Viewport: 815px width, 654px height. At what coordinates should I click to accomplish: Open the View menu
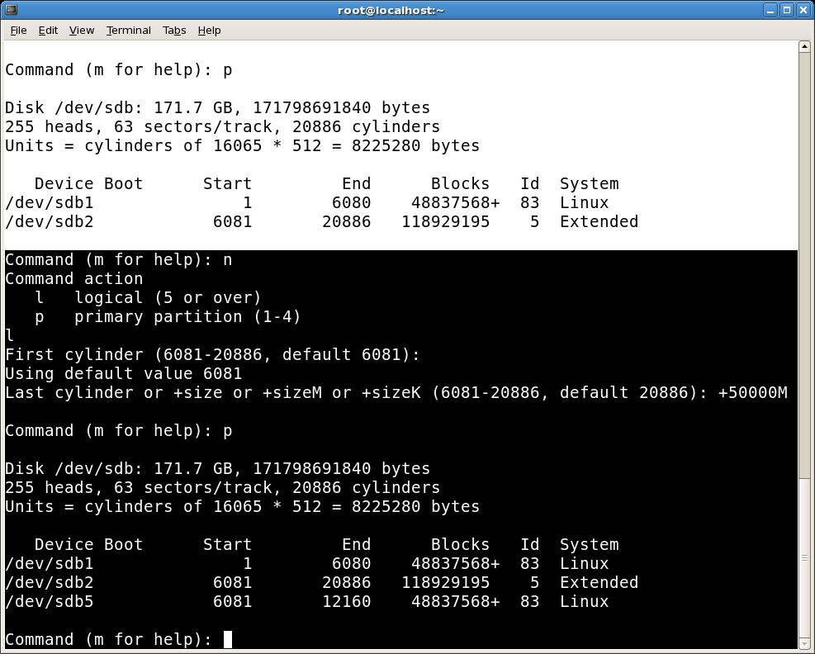pos(81,30)
